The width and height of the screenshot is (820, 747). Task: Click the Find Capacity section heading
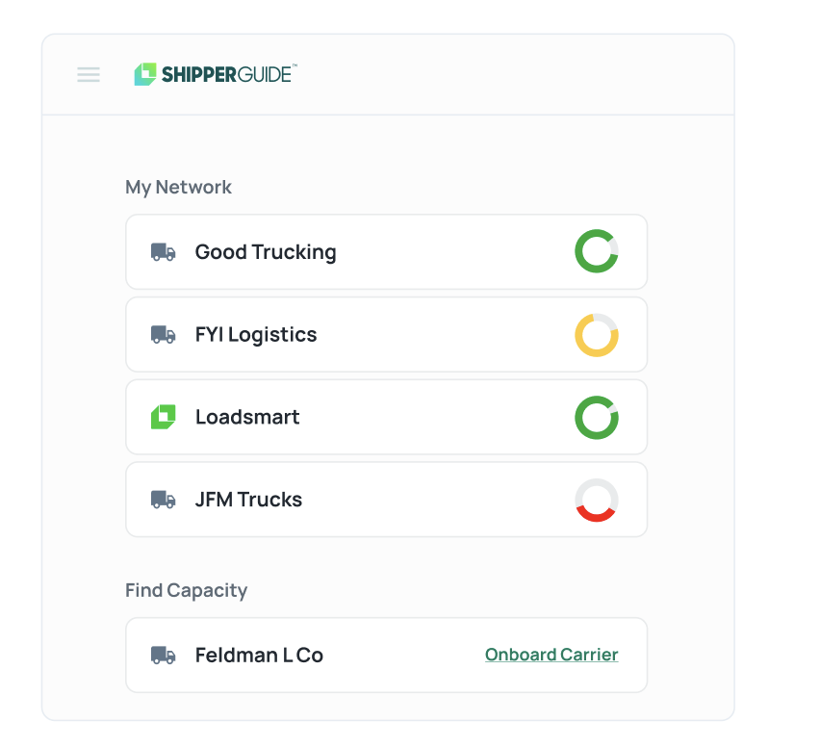click(186, 590)
